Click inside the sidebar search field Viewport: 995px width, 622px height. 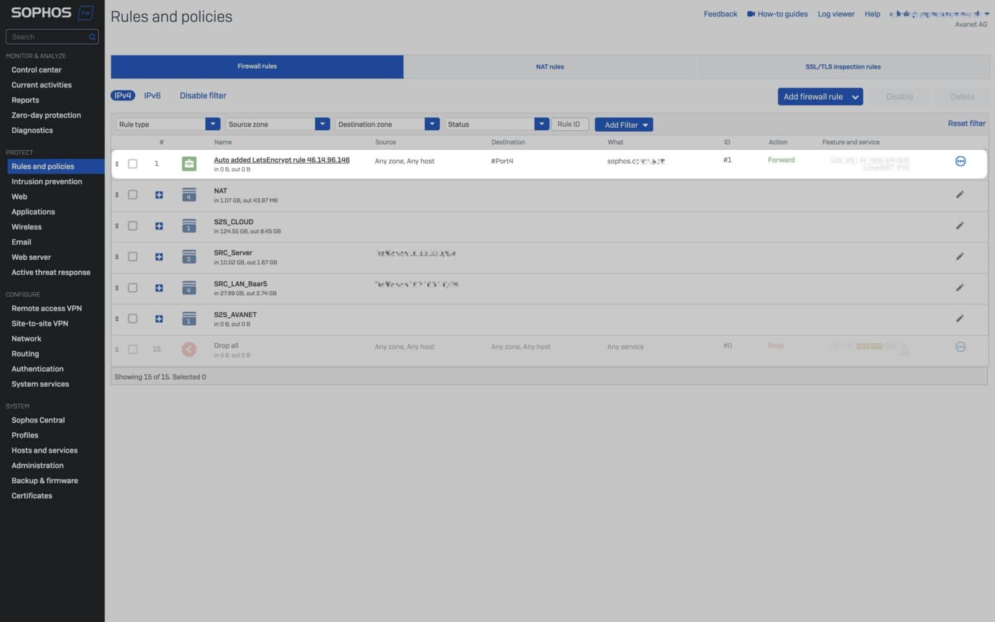(x=45, y=37)
